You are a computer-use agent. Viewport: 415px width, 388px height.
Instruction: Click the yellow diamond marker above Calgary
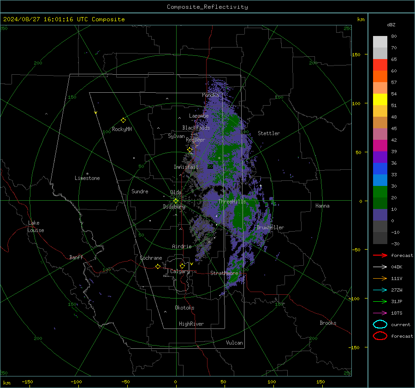coord(182,266)
